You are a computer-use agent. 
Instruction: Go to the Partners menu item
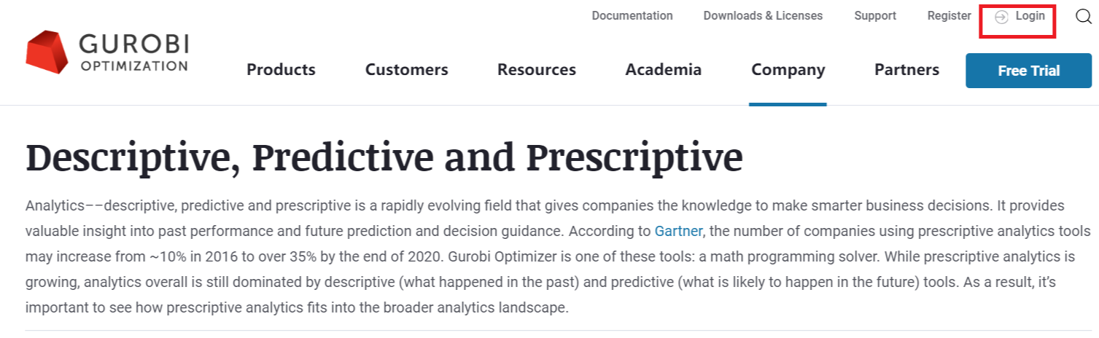pos(907,70)
